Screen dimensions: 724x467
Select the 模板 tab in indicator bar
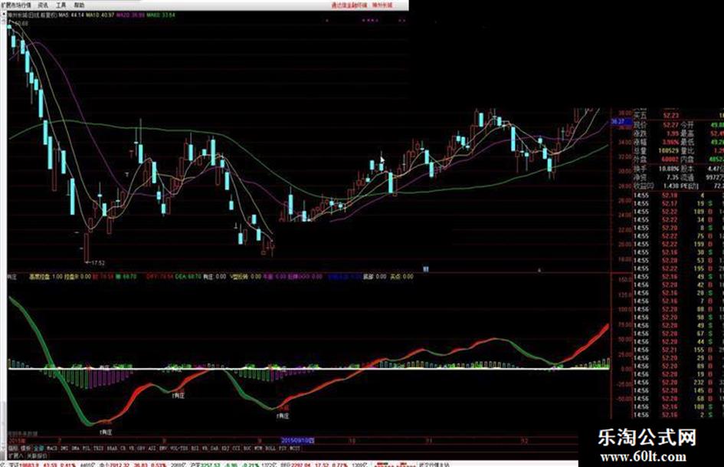click(x=25, y=449)
